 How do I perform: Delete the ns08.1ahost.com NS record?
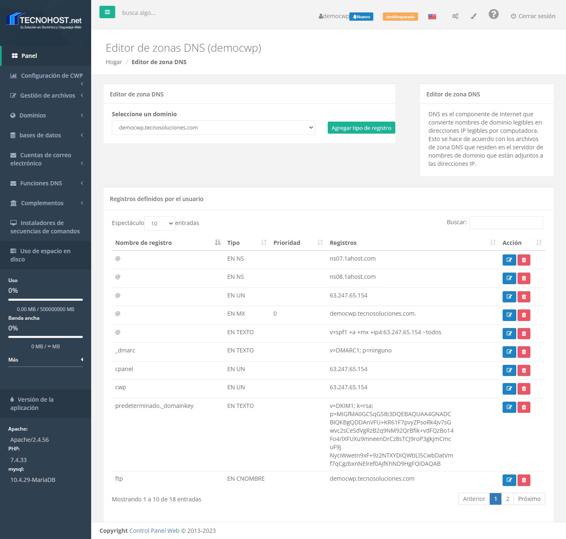click(x=524, y=278)
